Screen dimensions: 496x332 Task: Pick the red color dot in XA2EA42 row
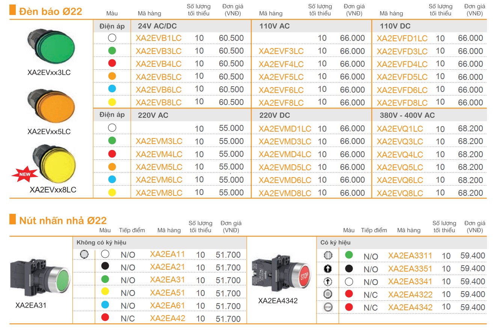[x=105, y=317]
